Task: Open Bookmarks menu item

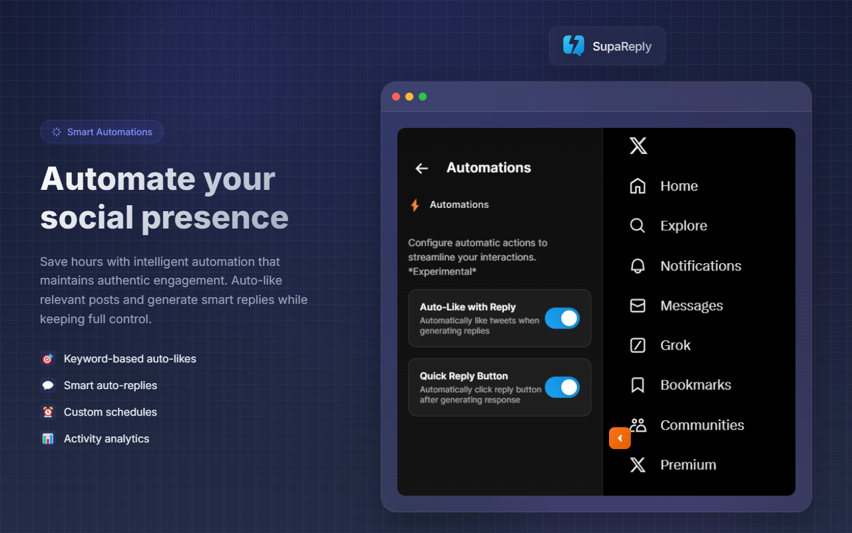Action: (x=696, y=385)
